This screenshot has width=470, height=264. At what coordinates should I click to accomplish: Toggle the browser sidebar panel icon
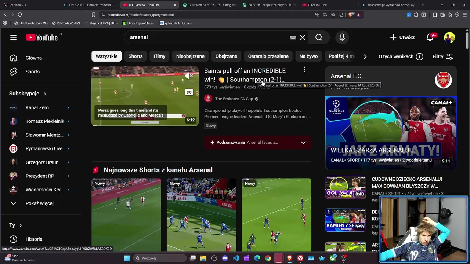click(x=435, y=15)
